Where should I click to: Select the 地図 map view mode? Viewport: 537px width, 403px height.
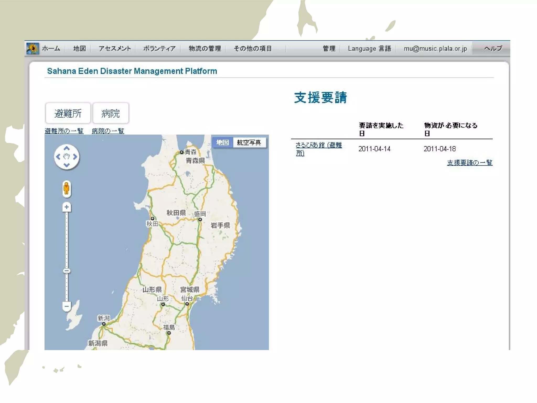point(222,142)
